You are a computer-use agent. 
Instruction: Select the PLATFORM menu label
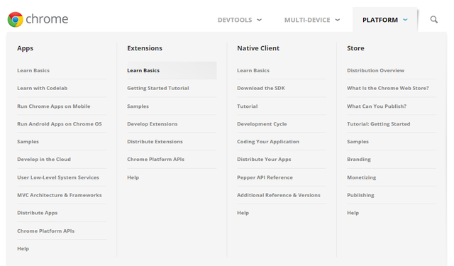point(380,20)
